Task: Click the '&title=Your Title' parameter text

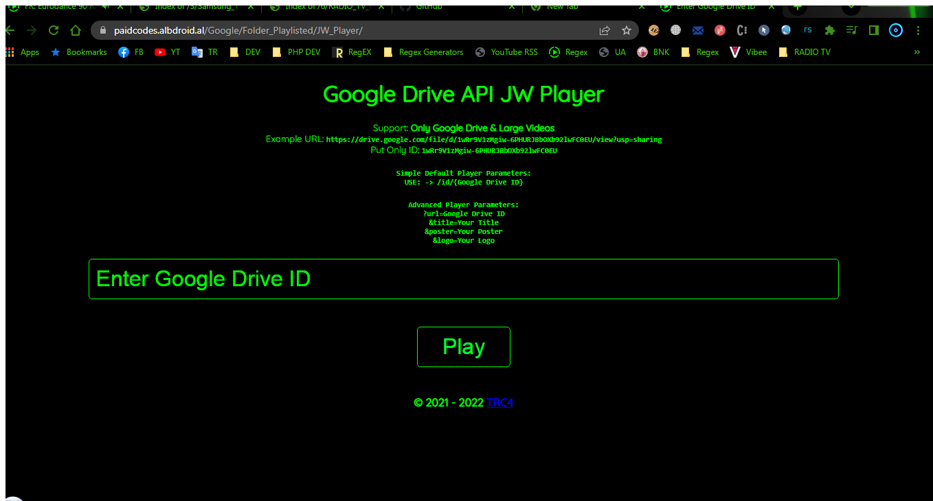Action: [x=464, y=223]
